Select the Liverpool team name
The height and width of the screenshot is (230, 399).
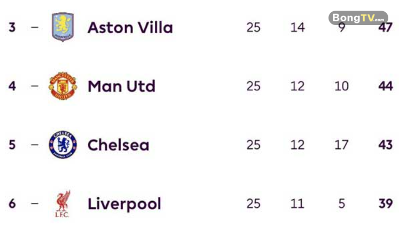click(x=124, y=203)
